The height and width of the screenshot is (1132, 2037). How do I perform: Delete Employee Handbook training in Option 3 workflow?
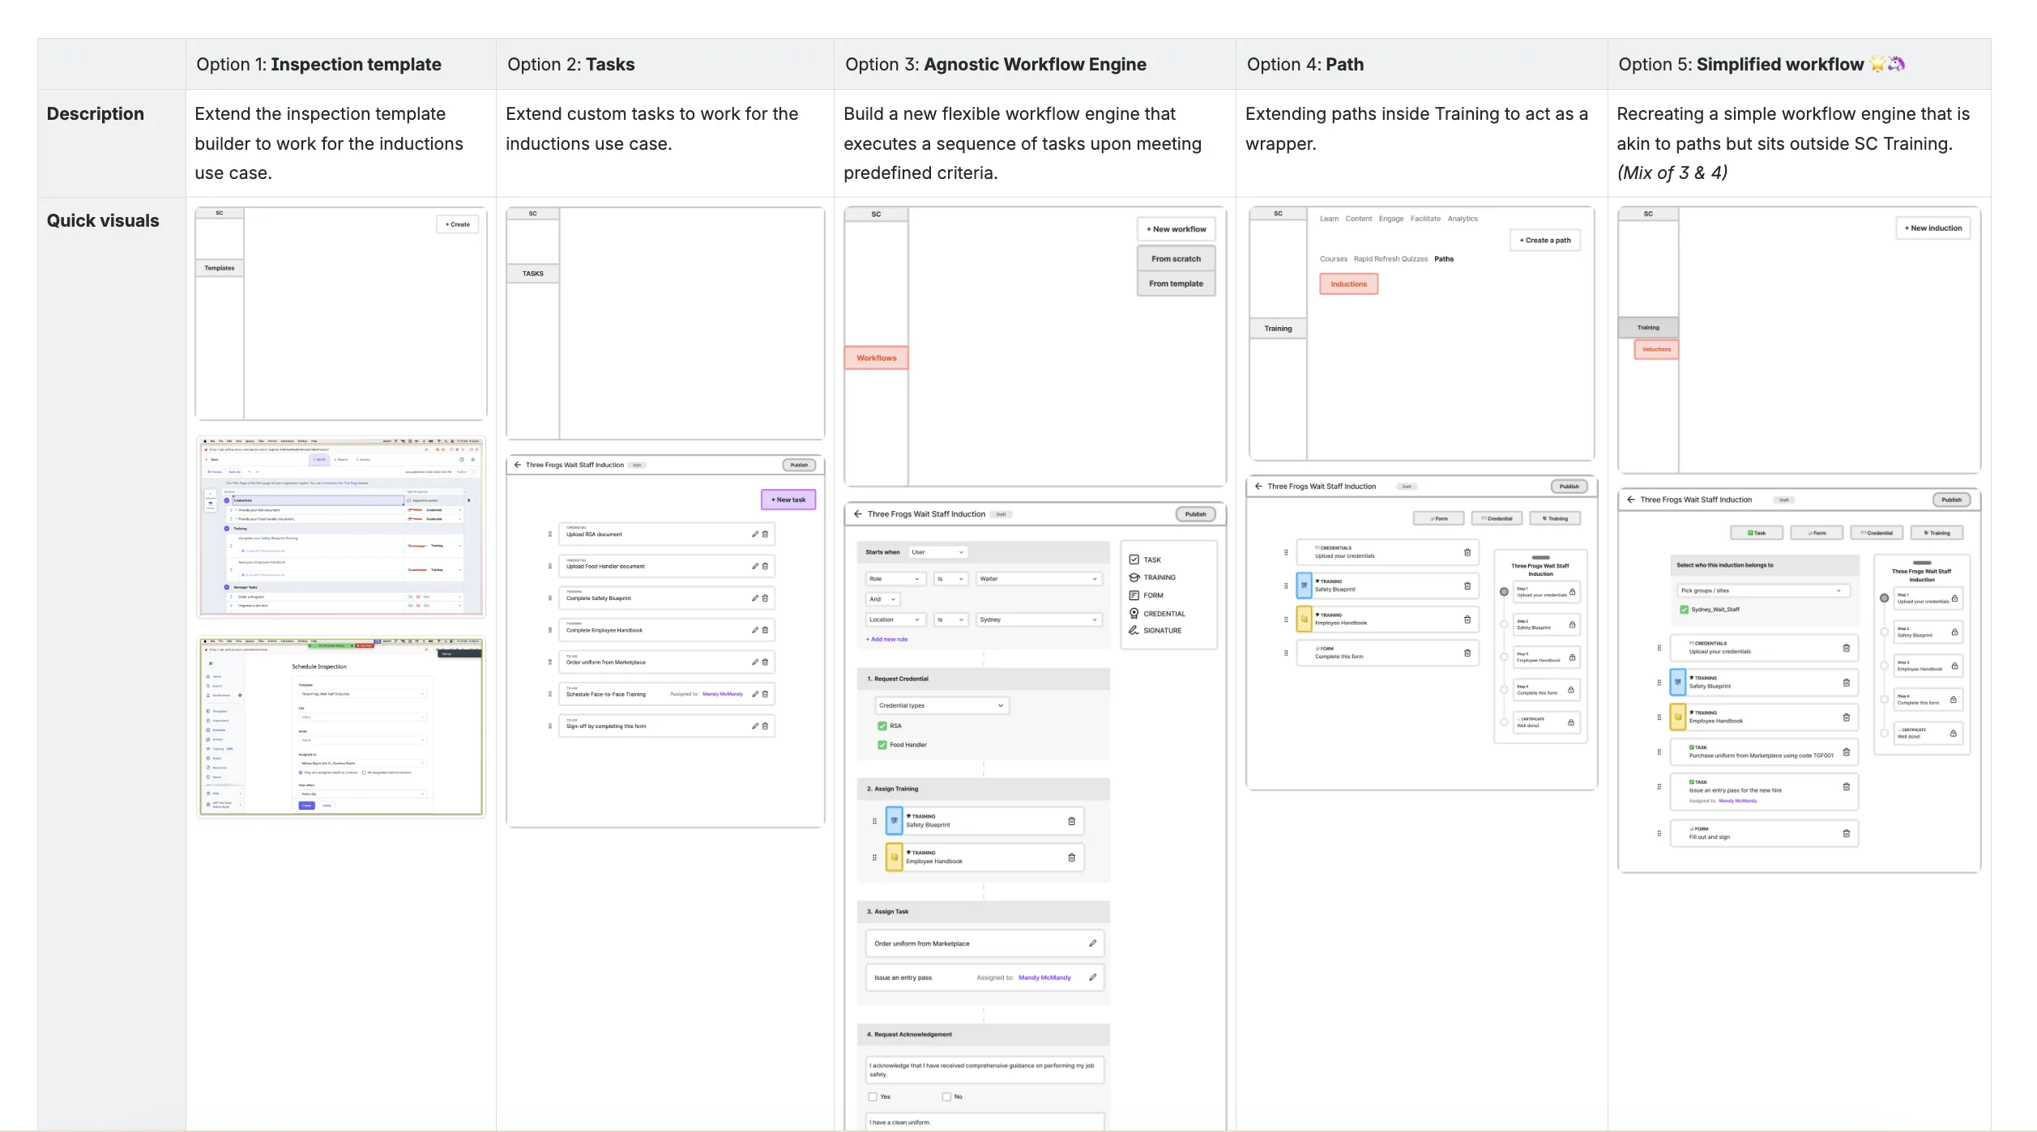click(x=1072, y=858)
